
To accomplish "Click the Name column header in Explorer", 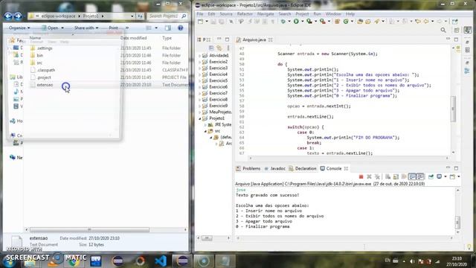I will (35, 38).
